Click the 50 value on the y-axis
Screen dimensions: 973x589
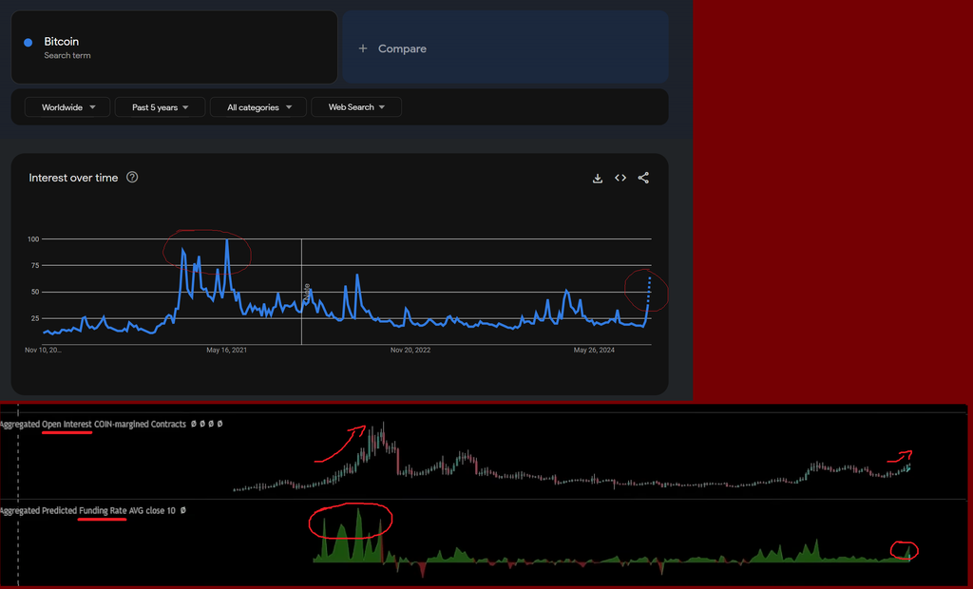(35, 292)
